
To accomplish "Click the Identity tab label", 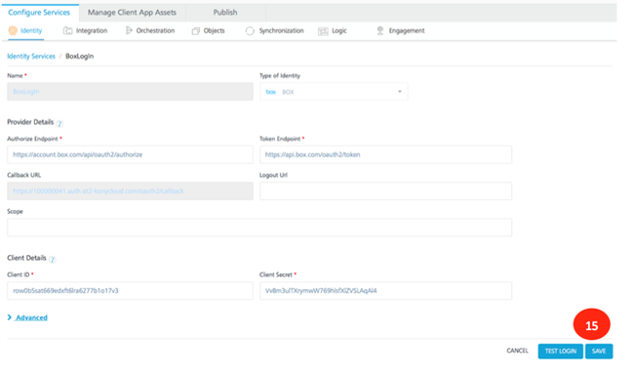I will click(x=31, y=30).
